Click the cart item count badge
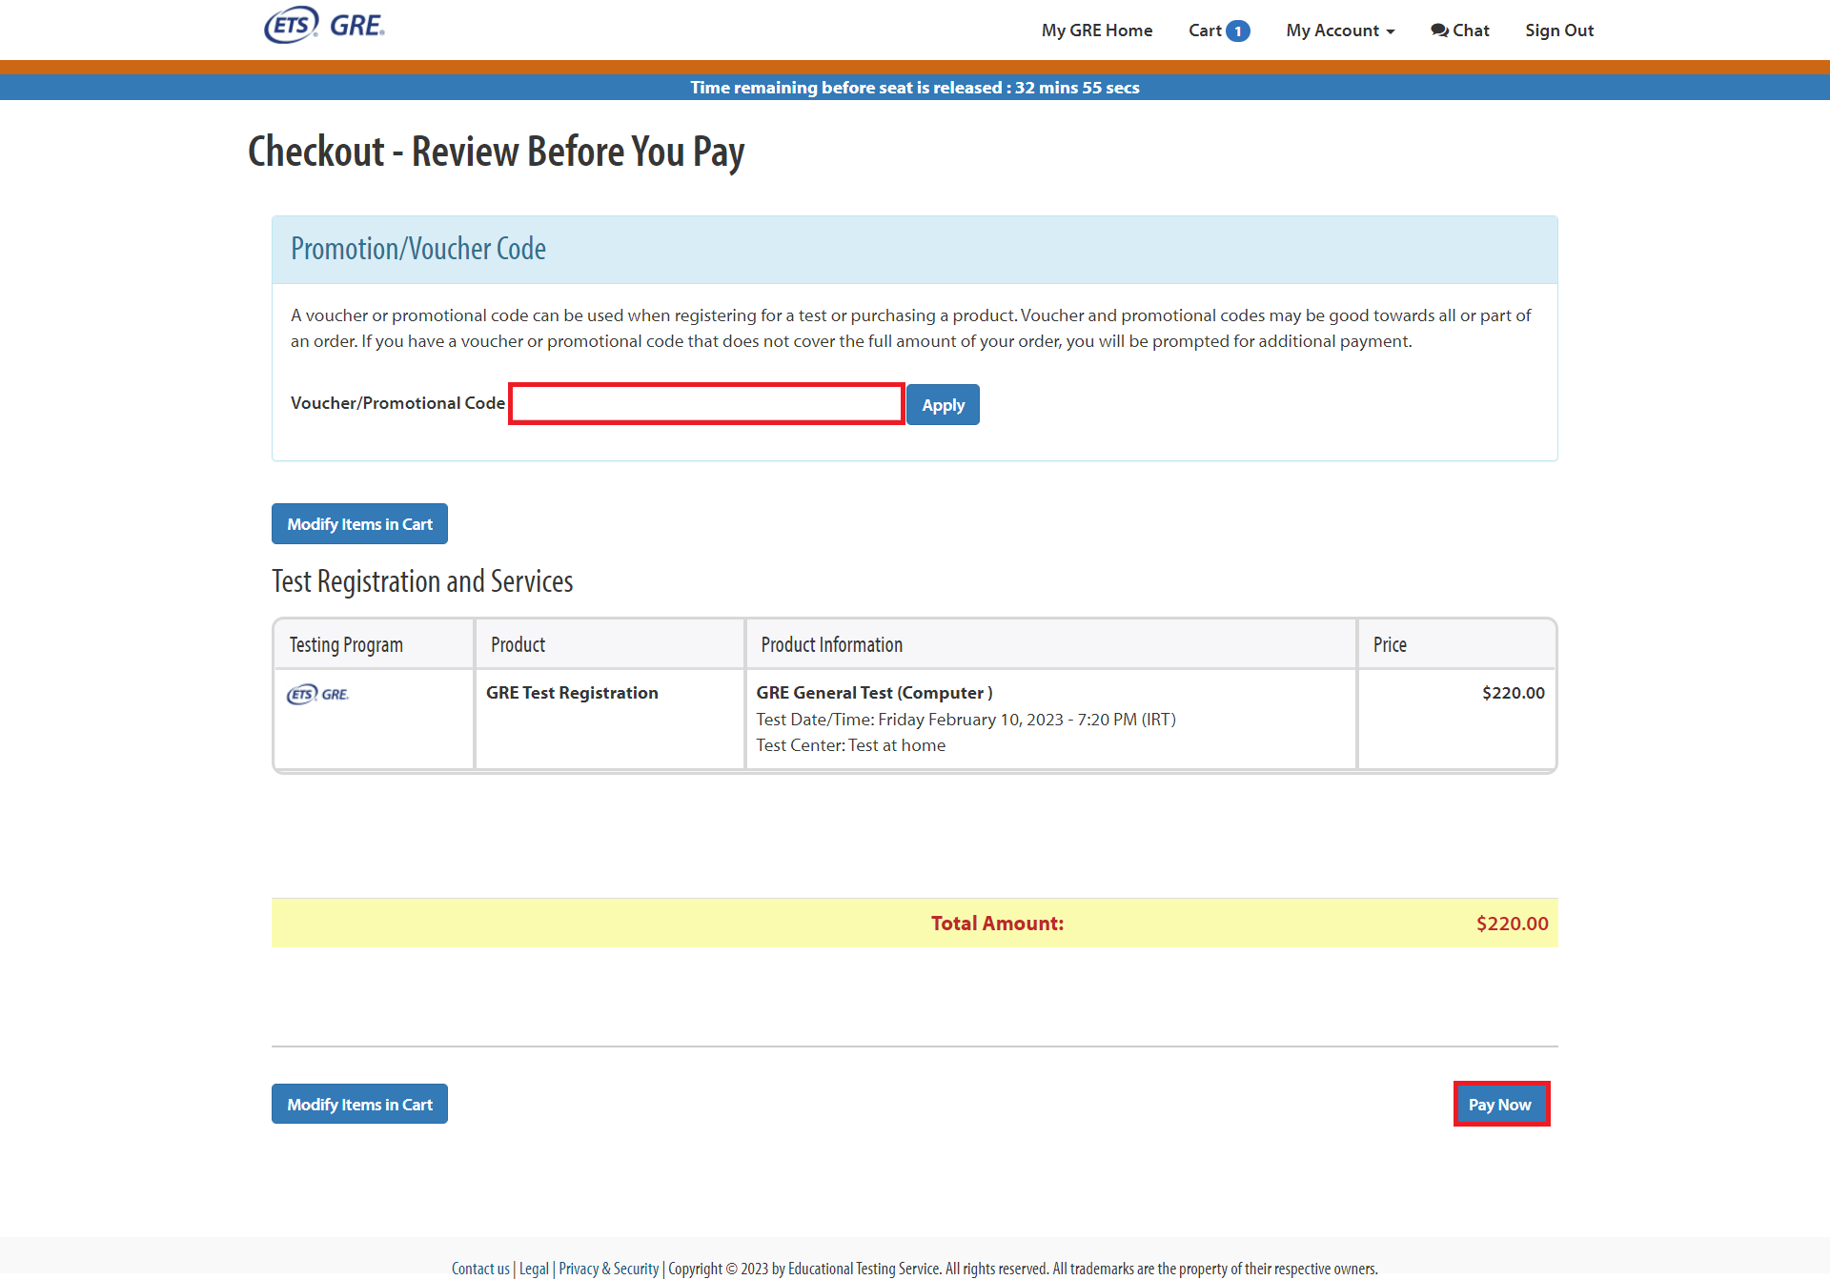1830x1280 pixels. coord(1238,31)
